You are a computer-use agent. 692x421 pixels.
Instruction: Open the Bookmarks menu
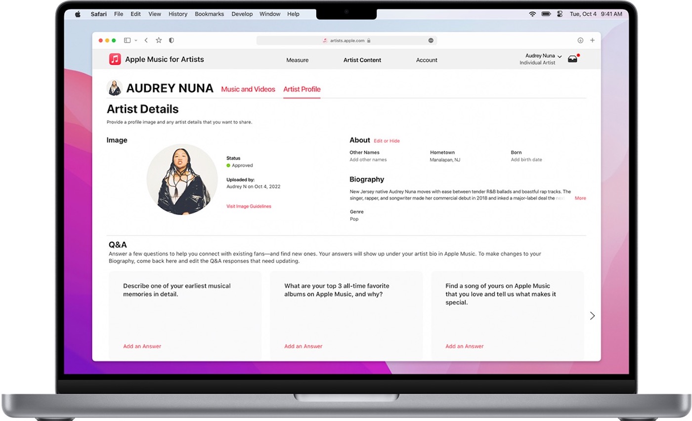[209, 14]
